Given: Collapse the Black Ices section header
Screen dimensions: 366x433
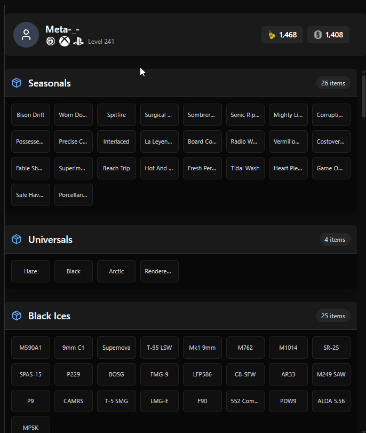Looking at the screenshot, I should pyautogui.click(x=181, y=316).
